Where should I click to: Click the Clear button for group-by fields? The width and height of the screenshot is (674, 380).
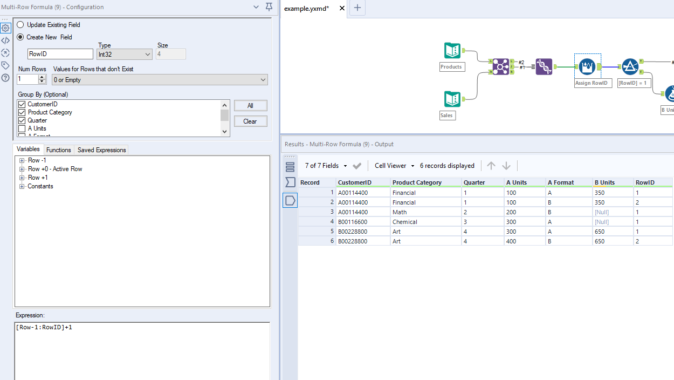tap(250, 121)
